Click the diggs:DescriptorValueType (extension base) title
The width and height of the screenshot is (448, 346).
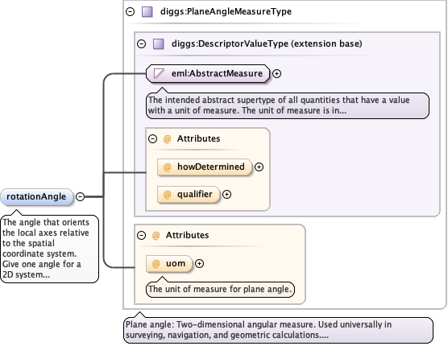pos(267,44)
